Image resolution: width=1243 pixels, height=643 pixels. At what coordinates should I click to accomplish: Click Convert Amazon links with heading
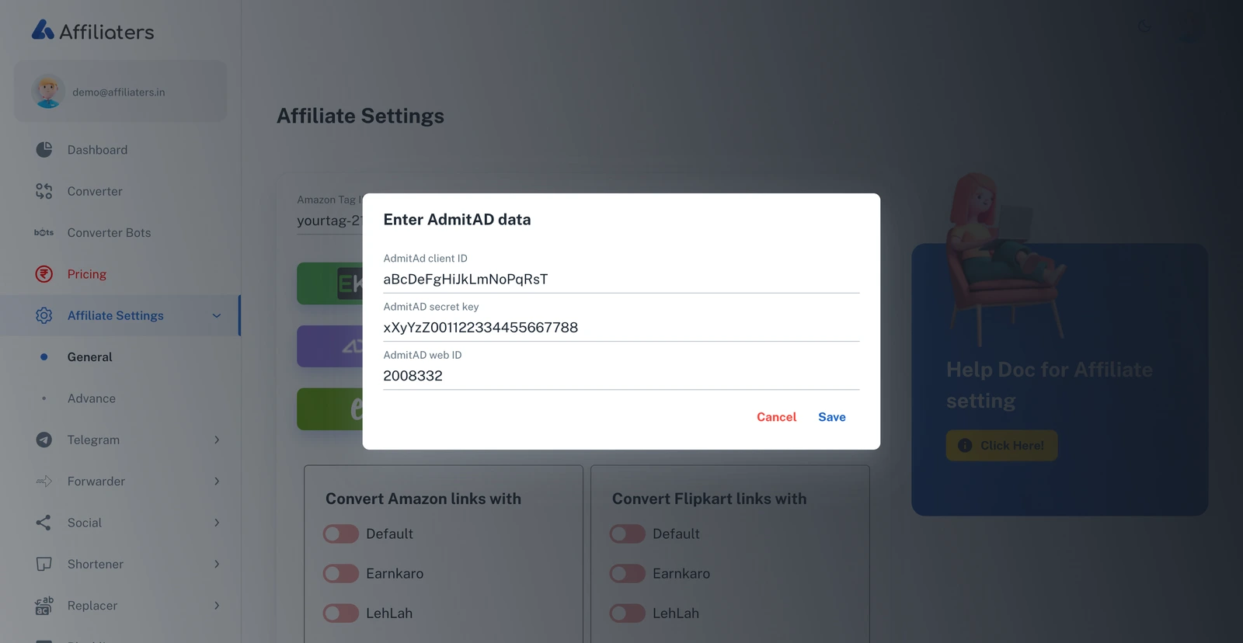pos(423,499)
